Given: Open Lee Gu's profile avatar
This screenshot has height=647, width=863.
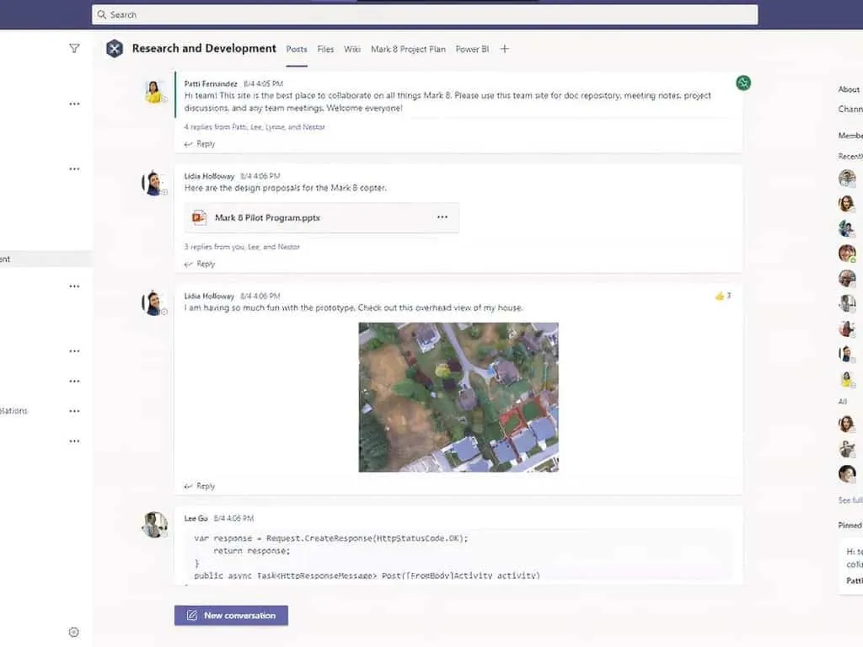Looking at the screenshot, I should coord(153,524).
